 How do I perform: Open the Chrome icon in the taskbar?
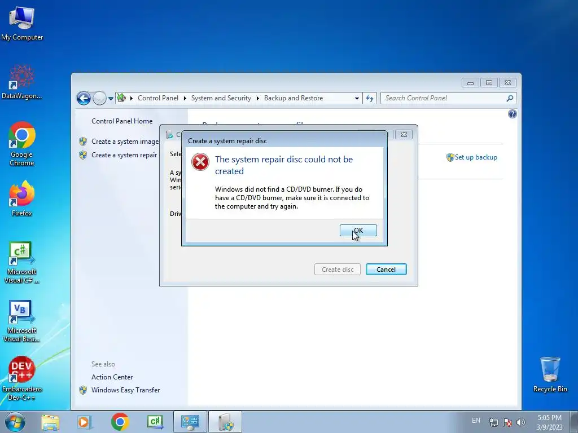[120, 422]
